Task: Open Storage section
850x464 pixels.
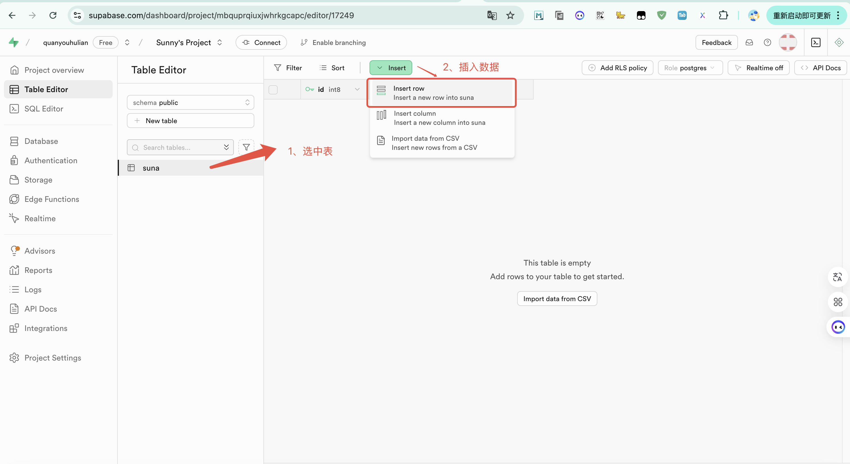Action: click(38, 180)
